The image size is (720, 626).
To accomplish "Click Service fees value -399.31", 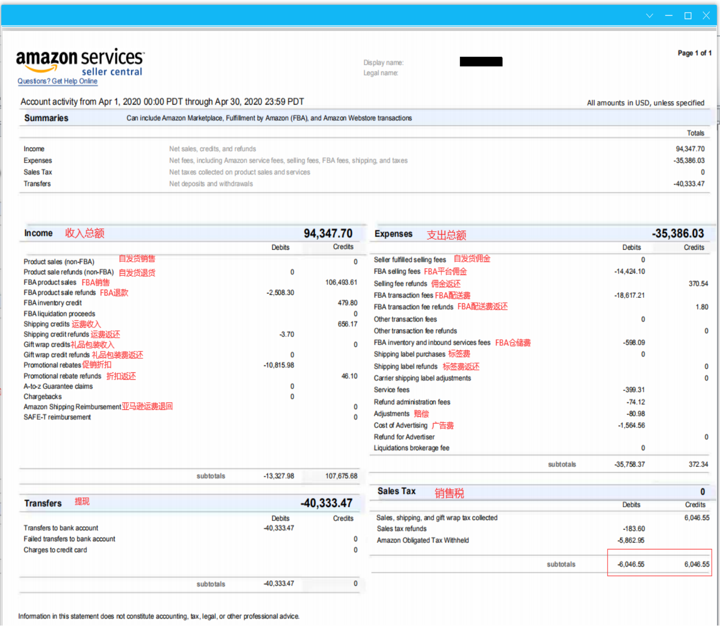I will tap(634, 390).
